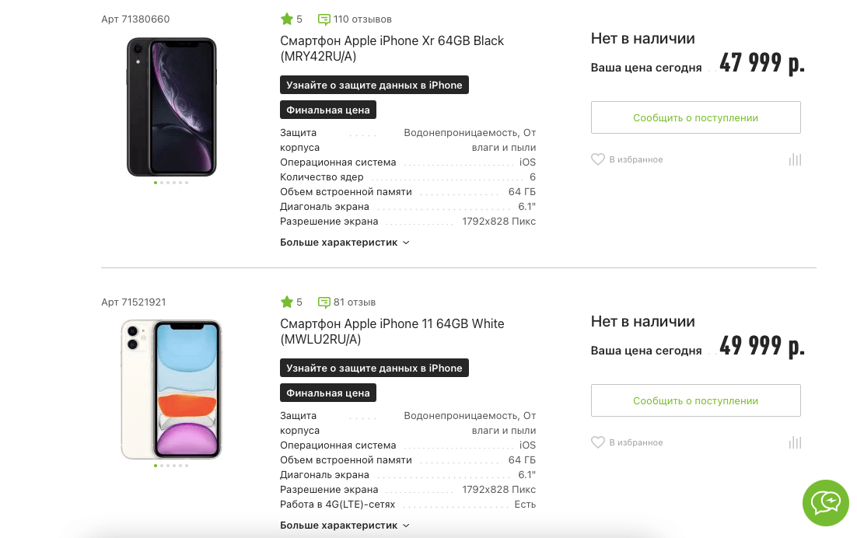Click the heart outline icon beside iPhone 11

597,442
